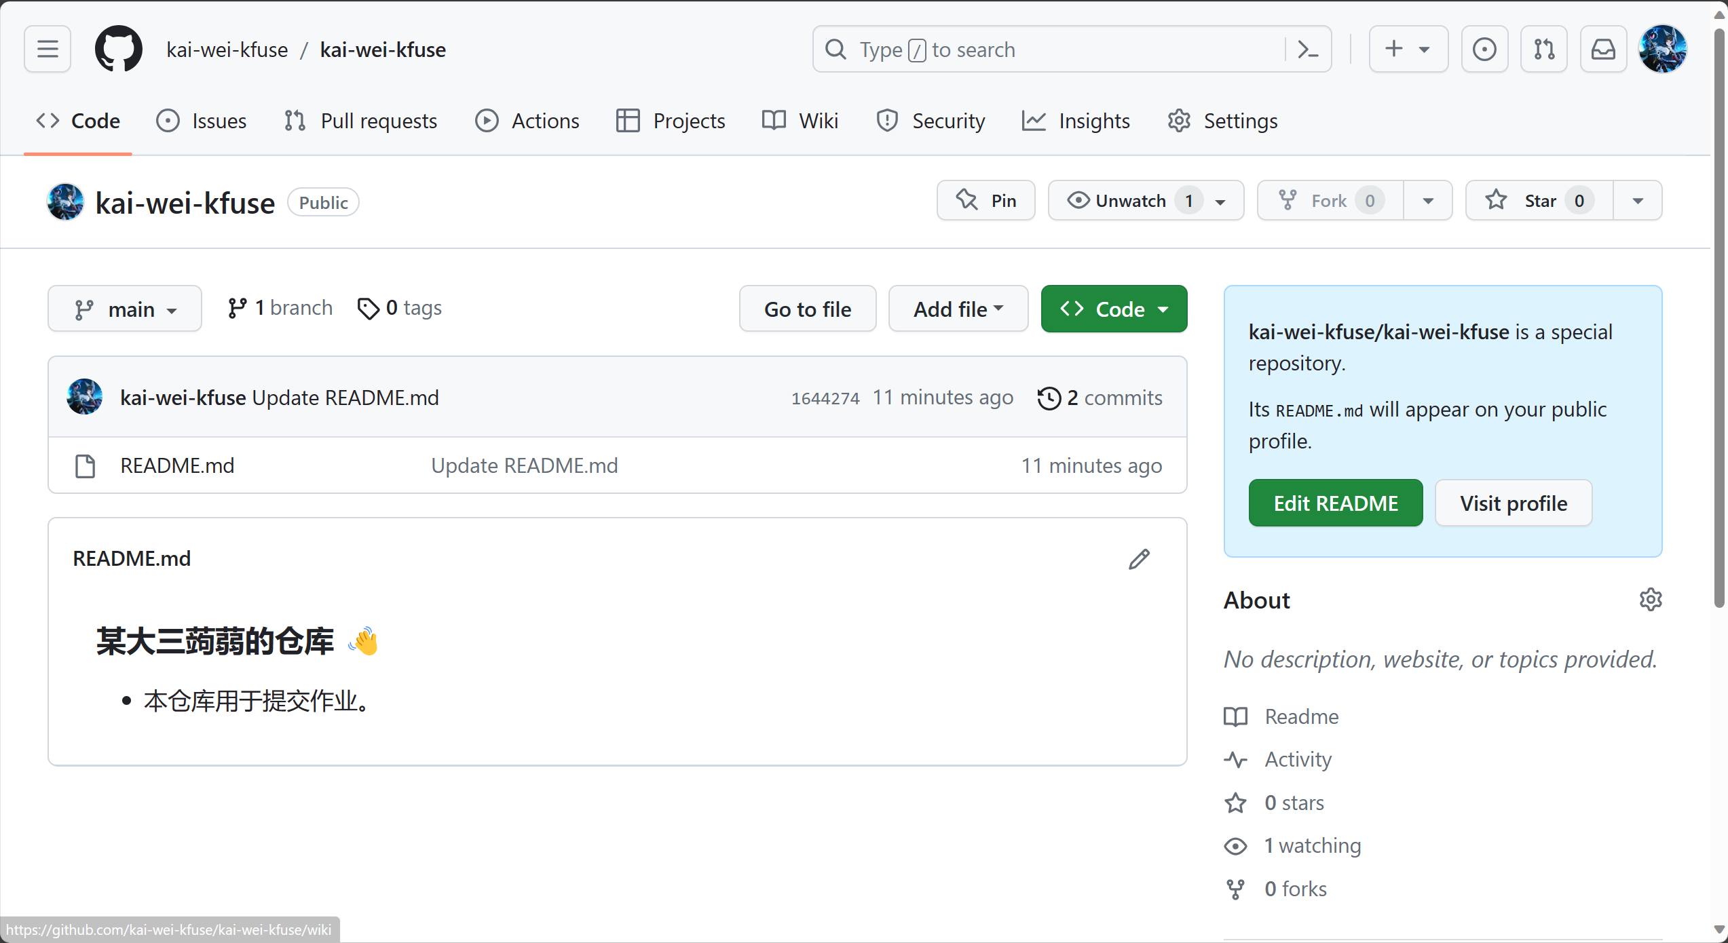Pin the kai-wei-kfuse repository
1728x943 pixels.
[986, 201]
